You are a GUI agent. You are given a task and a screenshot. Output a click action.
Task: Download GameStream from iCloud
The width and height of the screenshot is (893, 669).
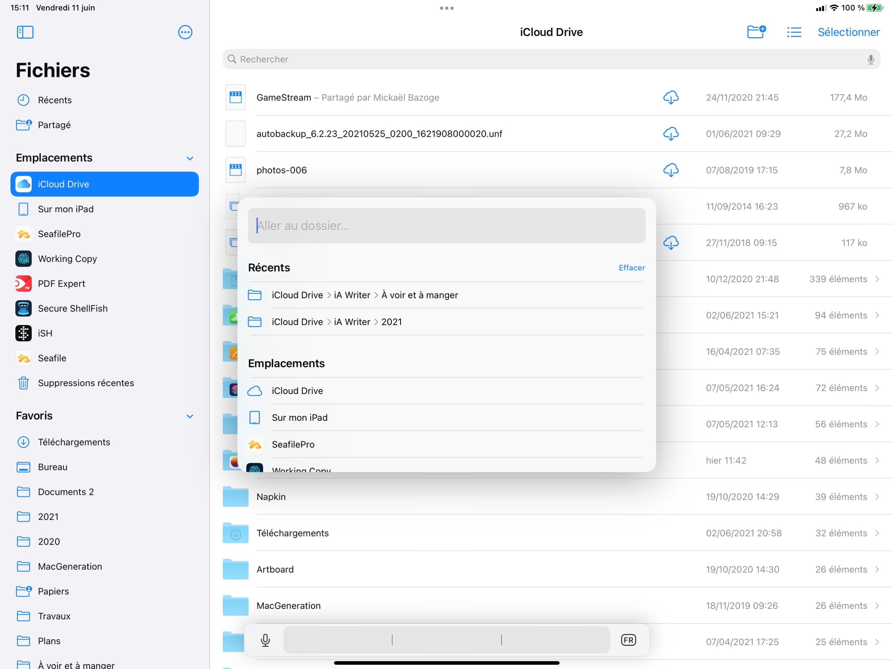coord(670,97)
